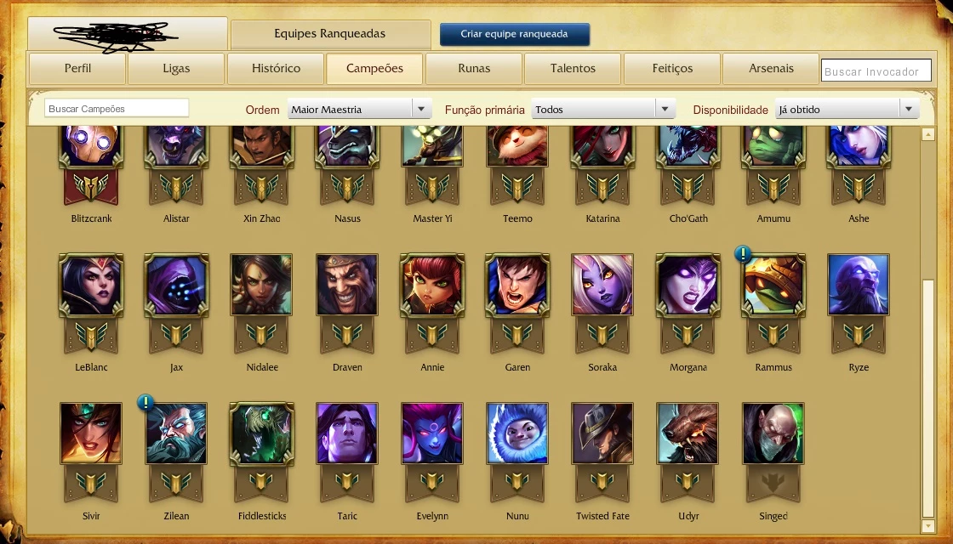Screen dimensions: 953x544
Task: Click the alert badge on Zilean
Action: pos(146,402)
